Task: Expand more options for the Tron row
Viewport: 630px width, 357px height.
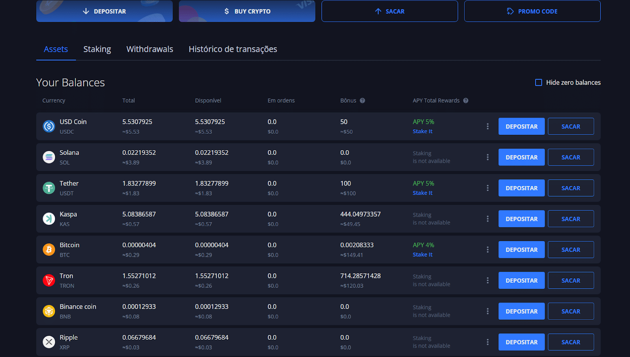Action: (x=487, y=280)
